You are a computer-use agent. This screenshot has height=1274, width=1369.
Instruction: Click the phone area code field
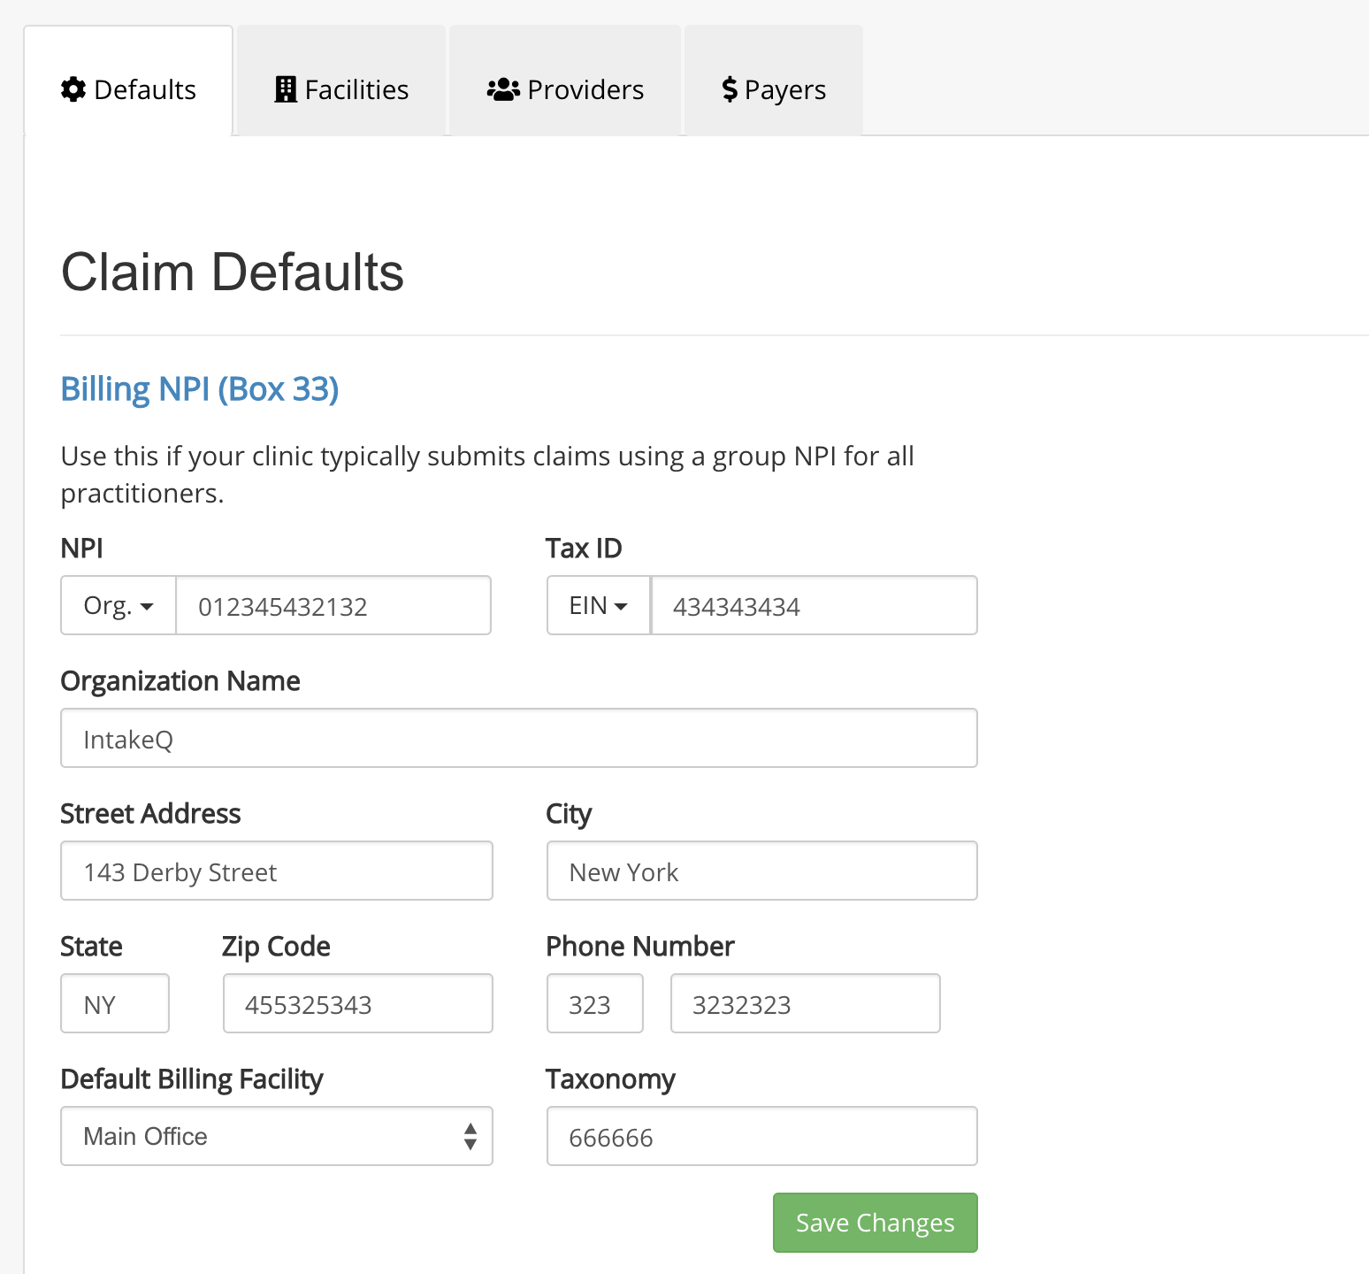(x=594, y=1004)
